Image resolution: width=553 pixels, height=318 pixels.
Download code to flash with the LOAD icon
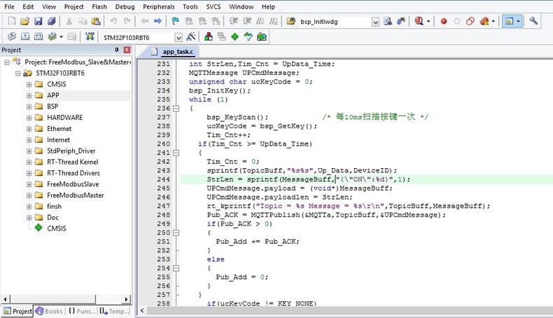[x=90, y=36]
